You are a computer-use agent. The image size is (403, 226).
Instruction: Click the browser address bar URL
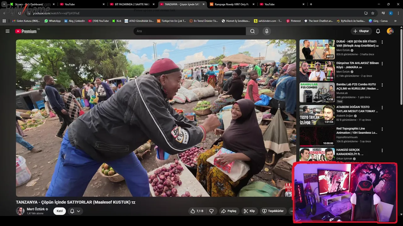(56, 13)
